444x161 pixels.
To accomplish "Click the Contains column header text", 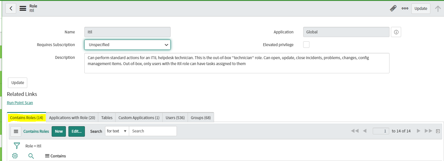I will pyautogui.click(x=58, y=156).
